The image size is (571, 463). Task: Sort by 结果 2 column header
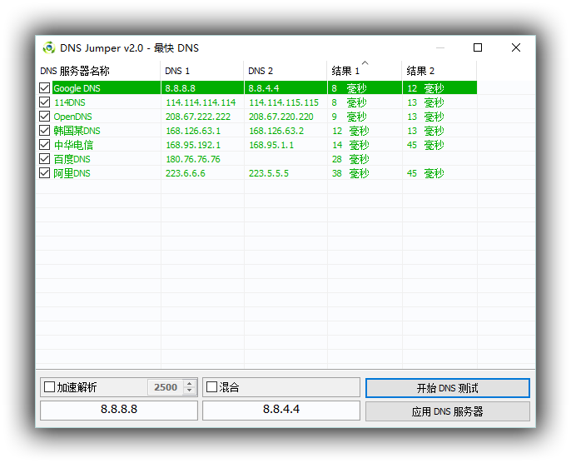439,71
